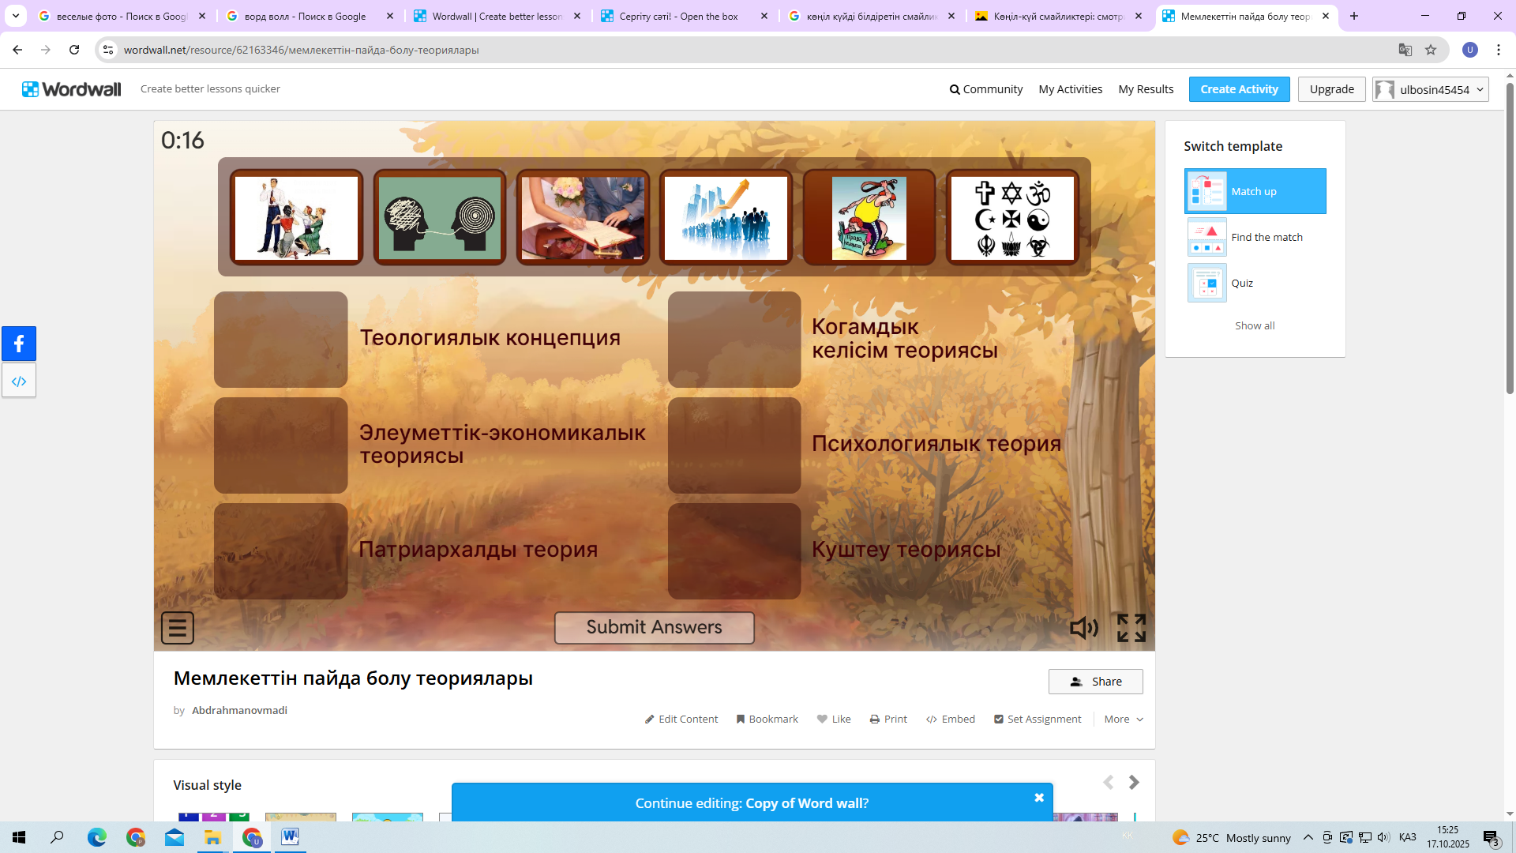Open the ulbosin45454 account dropdown

pos(1430,89)
